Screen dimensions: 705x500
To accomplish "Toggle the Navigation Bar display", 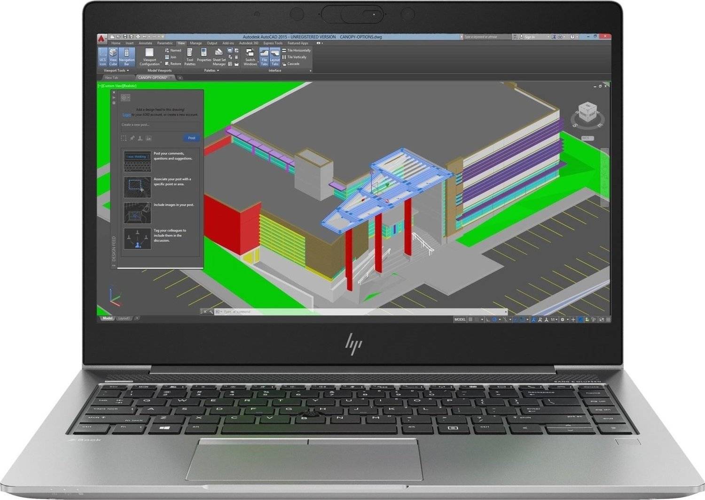I will [126, 57].
